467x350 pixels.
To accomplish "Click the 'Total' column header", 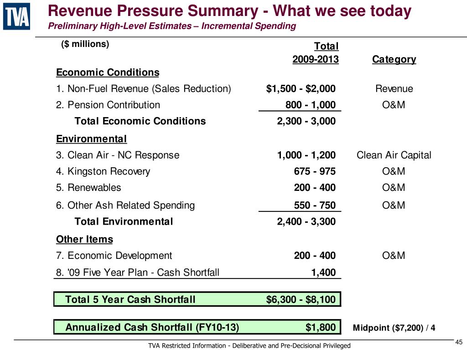I will click(326, 46).
